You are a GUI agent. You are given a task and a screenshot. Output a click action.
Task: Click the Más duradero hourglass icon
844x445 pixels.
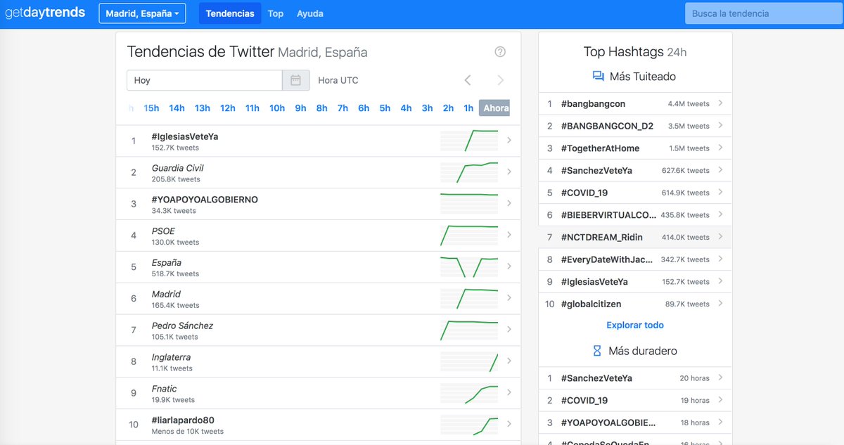click(x=597, y=351)
